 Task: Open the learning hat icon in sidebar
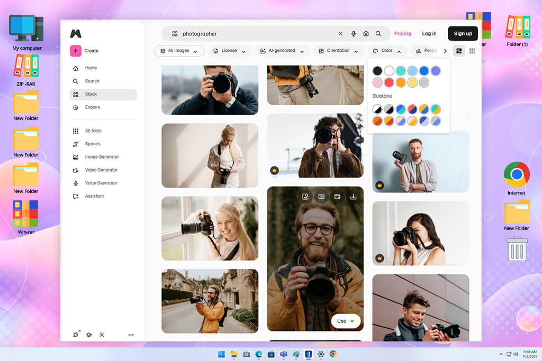click(x=89, y=335)
